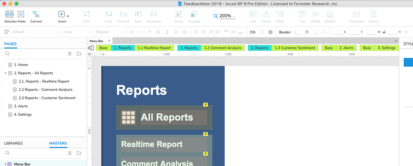
Task: Open the text color picker
Action: [x=150, y=32]
